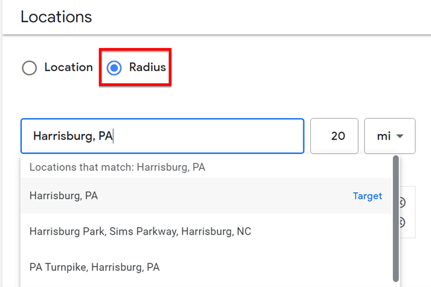This screenshot has height=287, width=431.
Task: Click the filled blue Radius radio circle
Action: tap(114, 68)
